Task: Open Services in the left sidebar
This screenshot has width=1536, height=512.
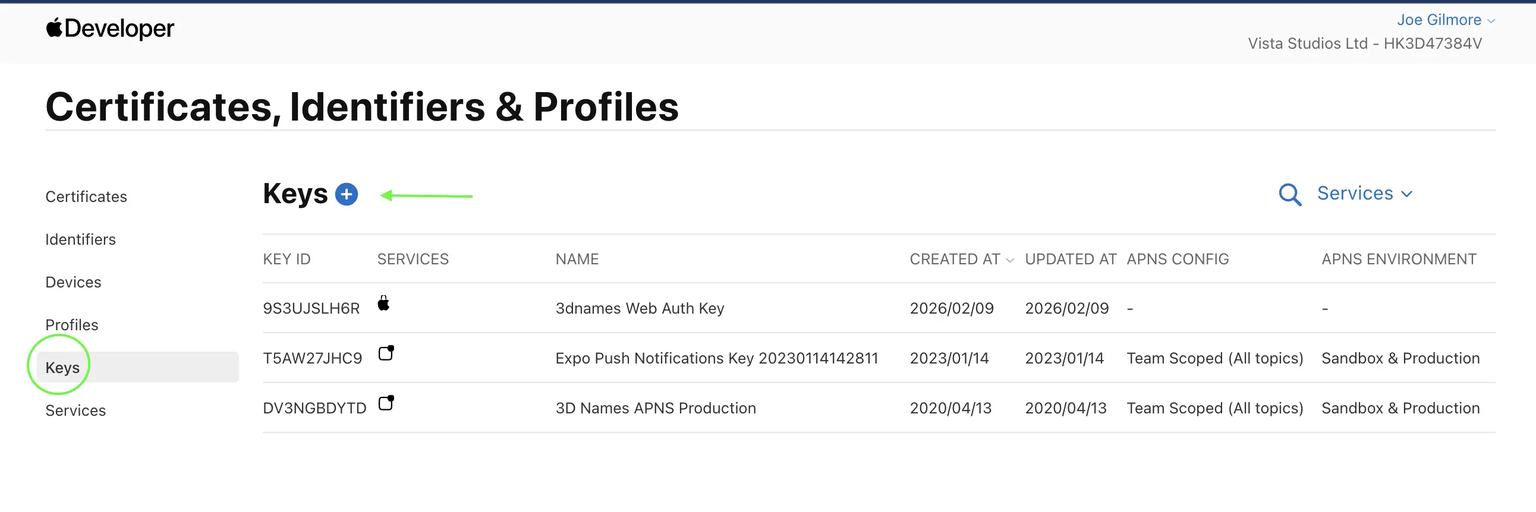Action: pyautogui.click(x=75, y=410)
